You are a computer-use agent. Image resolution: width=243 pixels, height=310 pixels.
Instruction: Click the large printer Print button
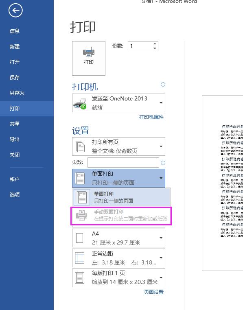tap(89, 58)
